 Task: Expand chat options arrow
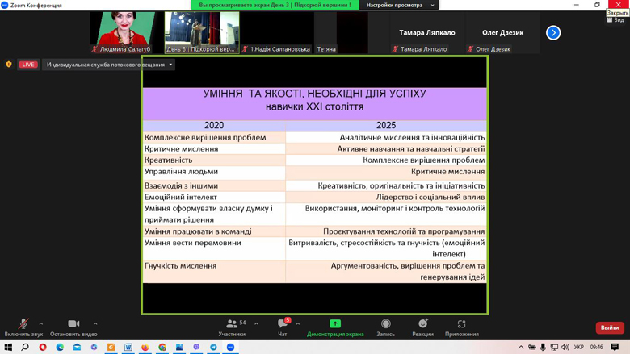[x=298, y=323]
